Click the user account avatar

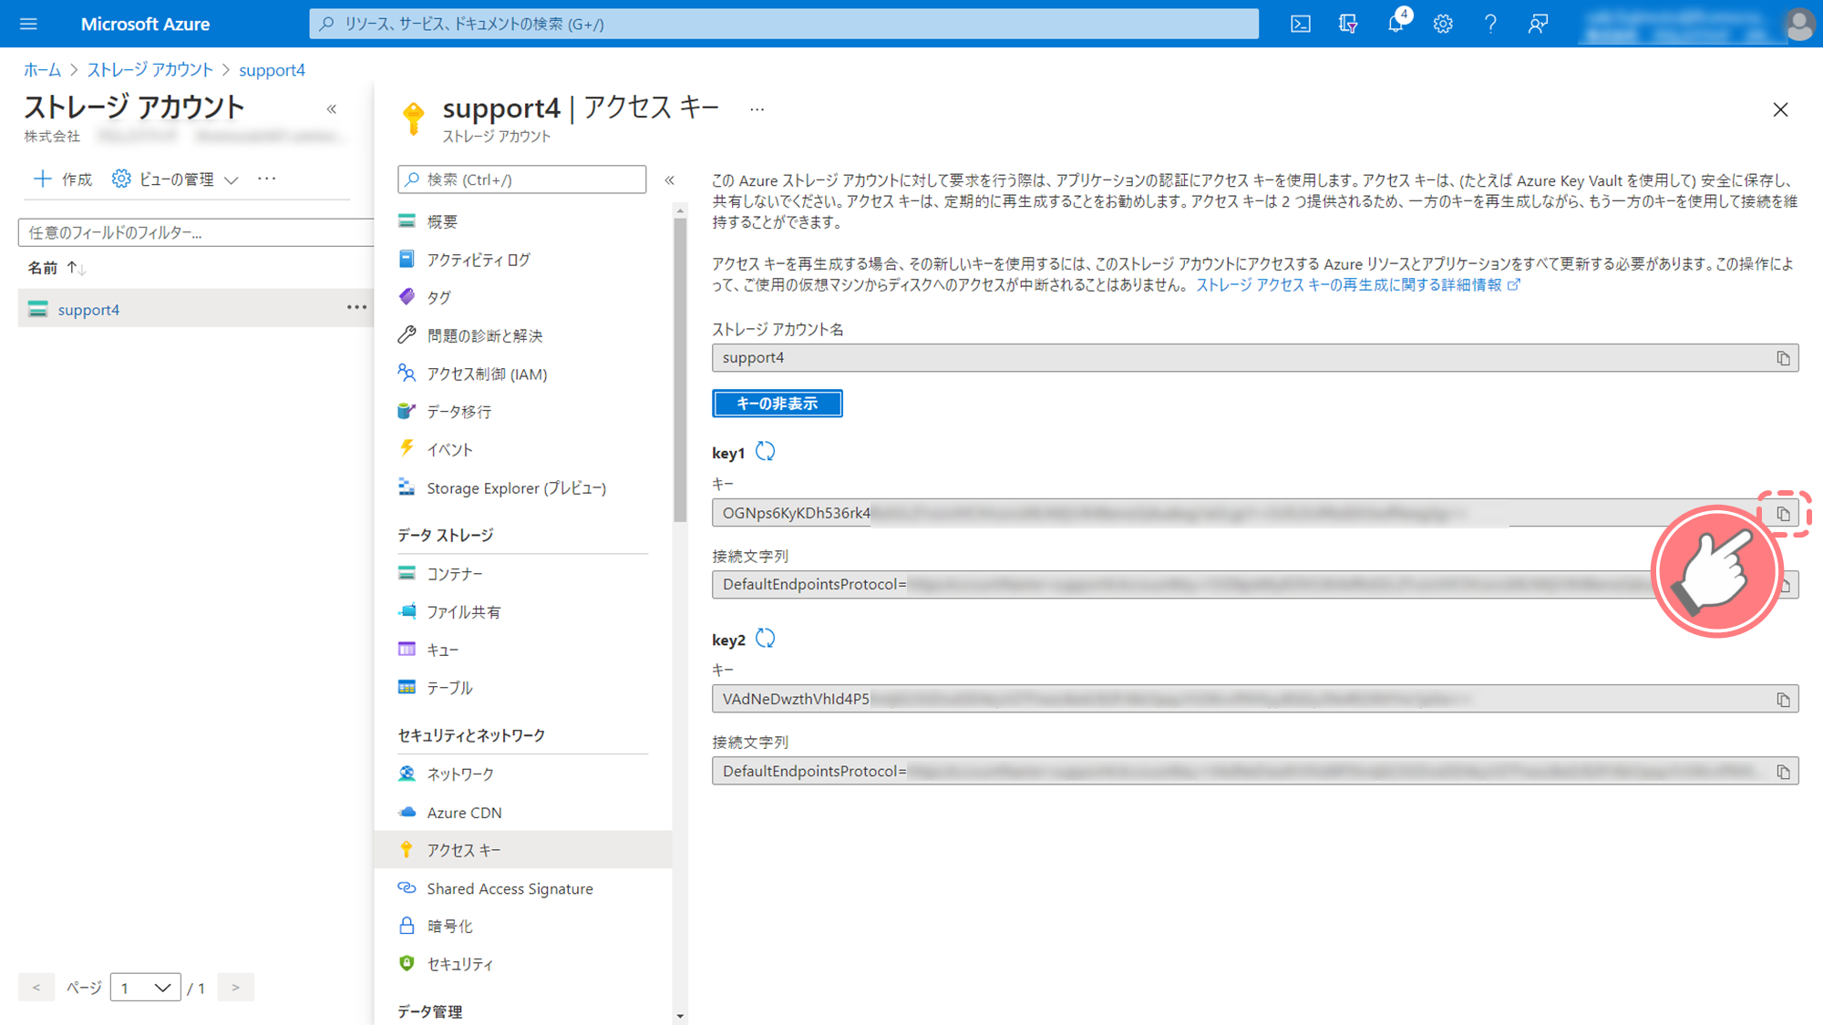[x=1799, y=24]
